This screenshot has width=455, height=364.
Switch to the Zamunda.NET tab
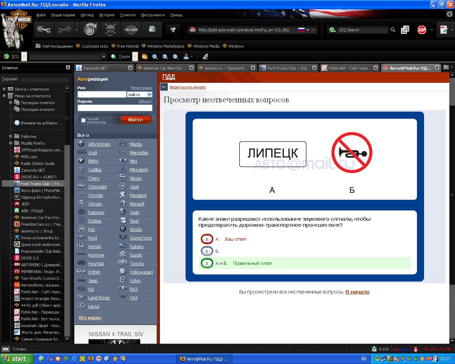pyautogui.click(x=100, y=68)
